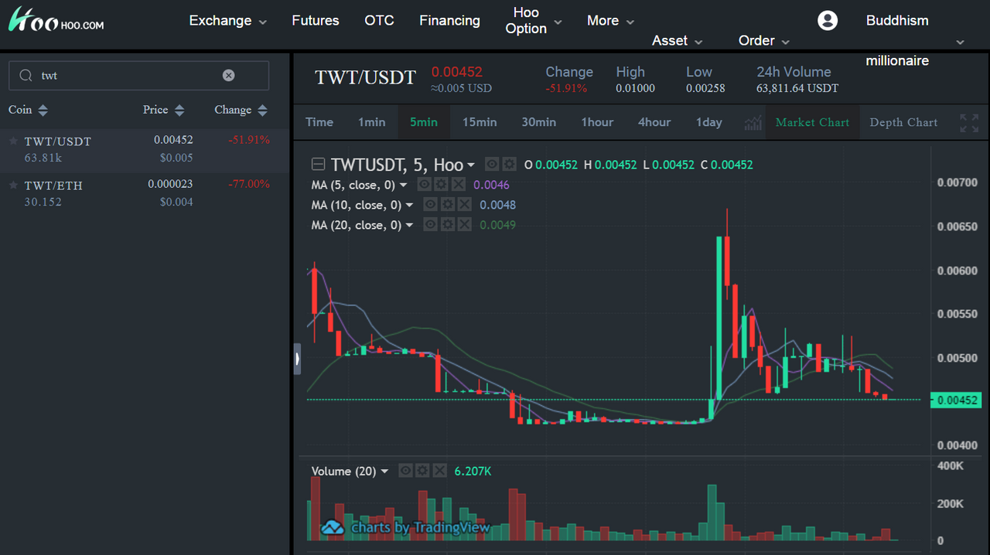Select the 1day interval
The image size is (990, 555).
(708, 122)
